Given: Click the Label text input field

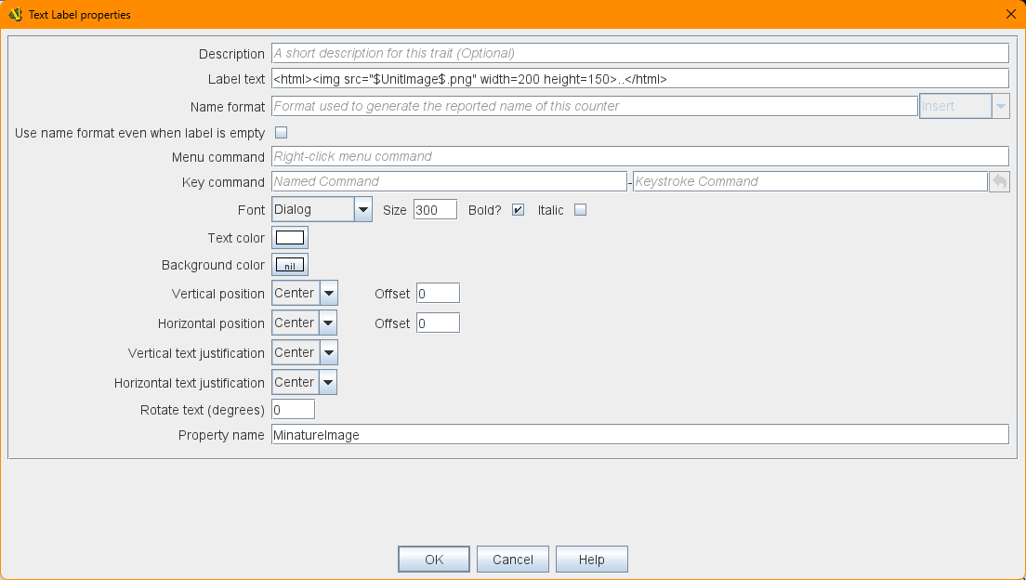Looking at the screenshot, I should pos(639,79).
